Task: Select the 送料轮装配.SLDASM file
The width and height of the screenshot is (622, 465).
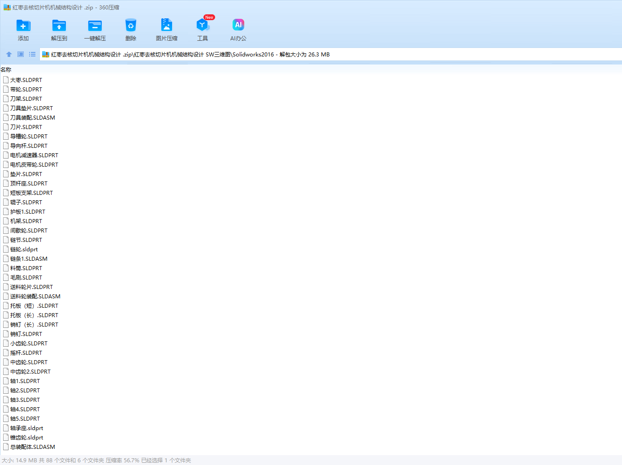Action: 35,297
